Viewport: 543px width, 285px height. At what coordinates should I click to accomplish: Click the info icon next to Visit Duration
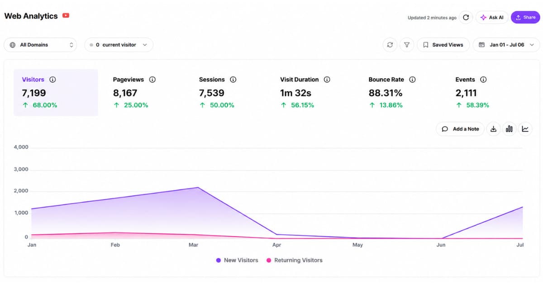tap(327, 80)
